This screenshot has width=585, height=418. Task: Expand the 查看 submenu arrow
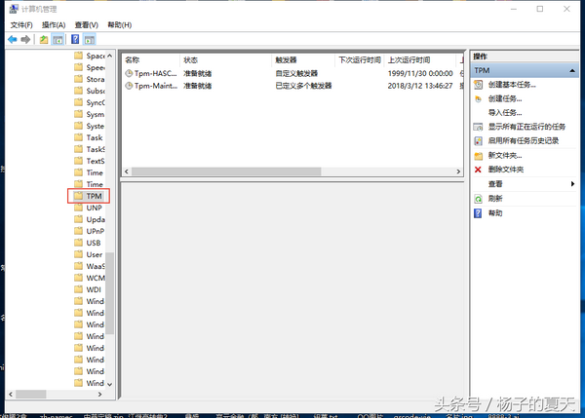coord(572,183)
